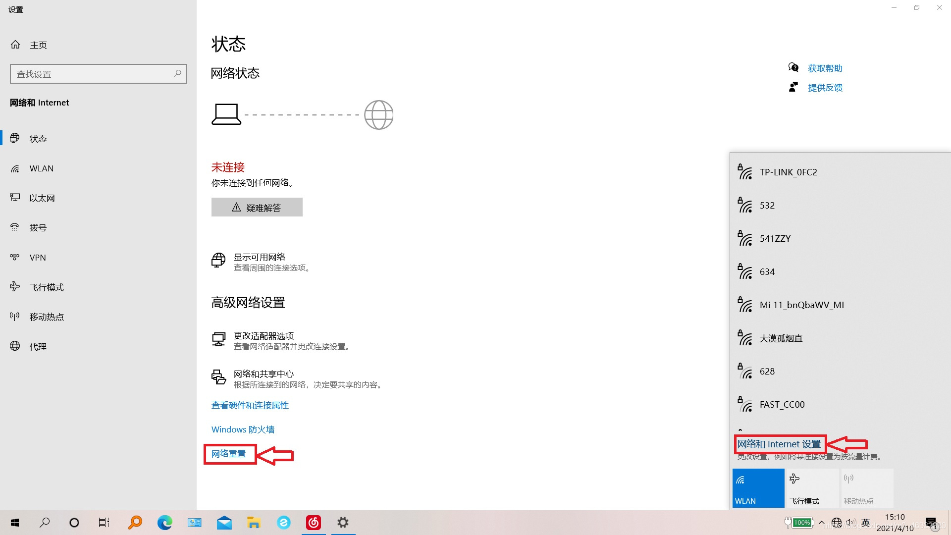
Task: Open the 代理 proxy settings page
Action: (38, 347)
